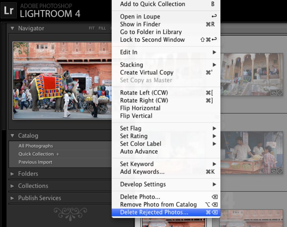Toggle Auto Advance in context menu
Viewport: 287px width, 227px height.
point(139,151)
